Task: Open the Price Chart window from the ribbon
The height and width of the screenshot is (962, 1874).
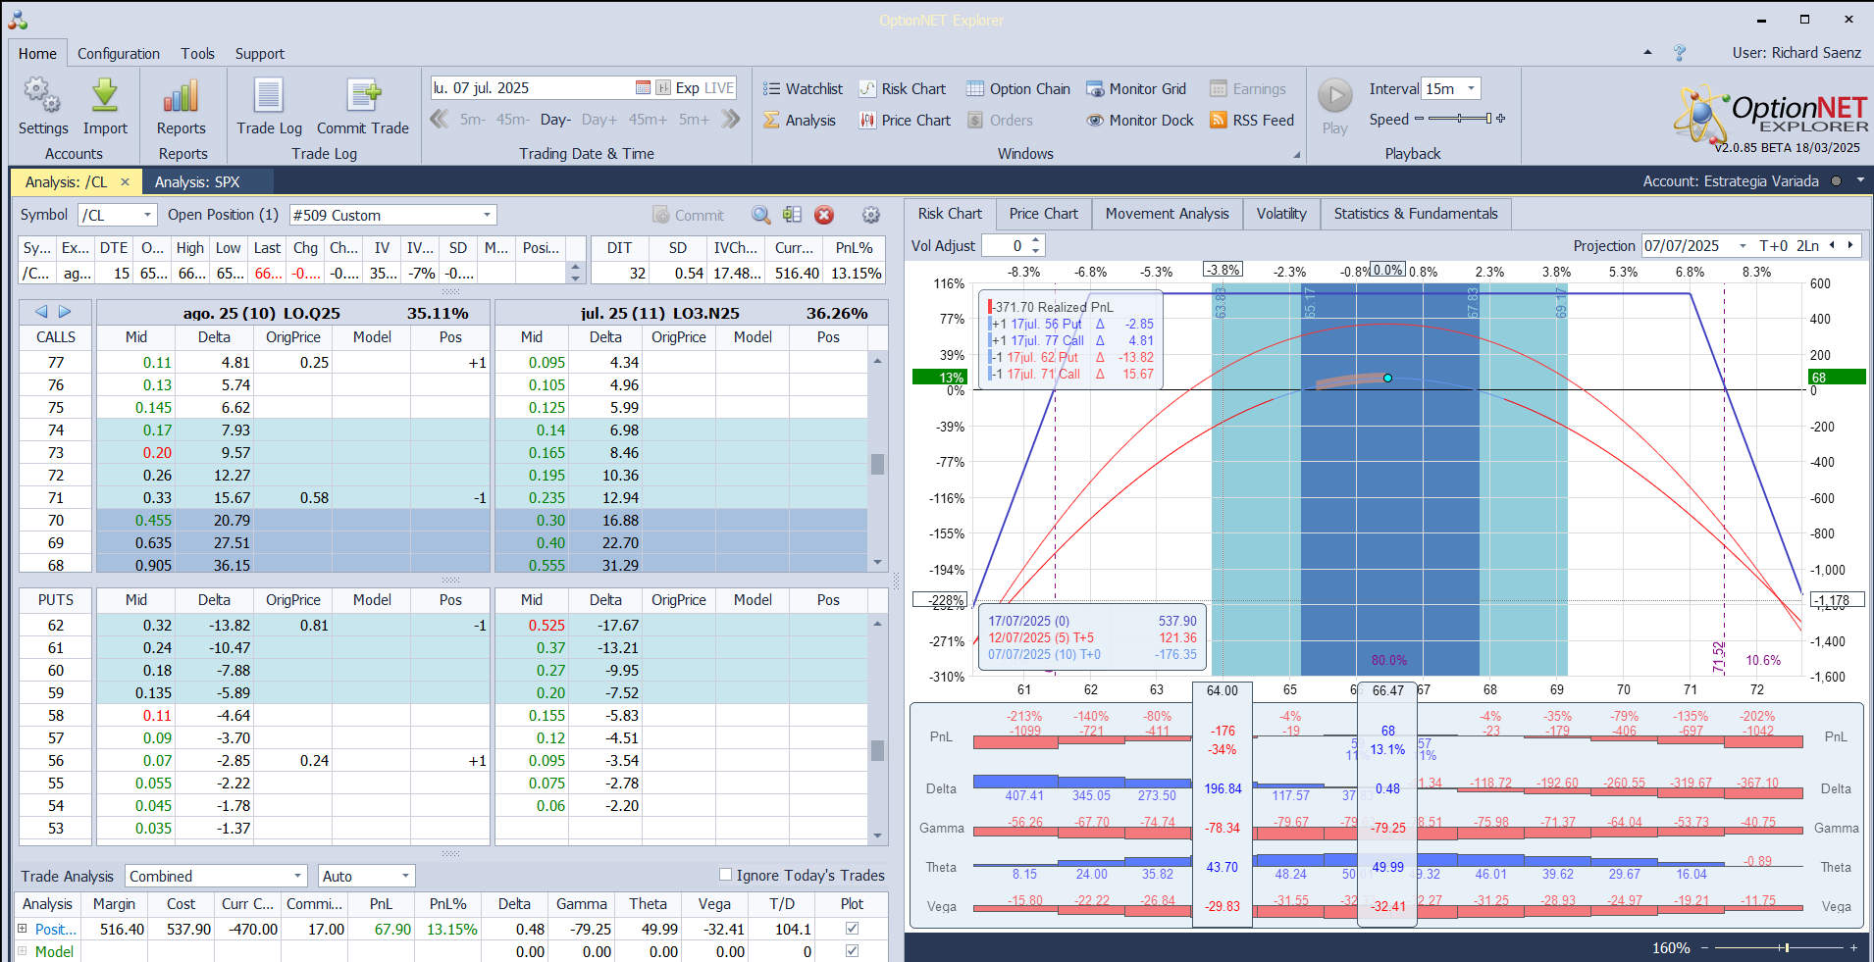Action: (x=905, y=121)
